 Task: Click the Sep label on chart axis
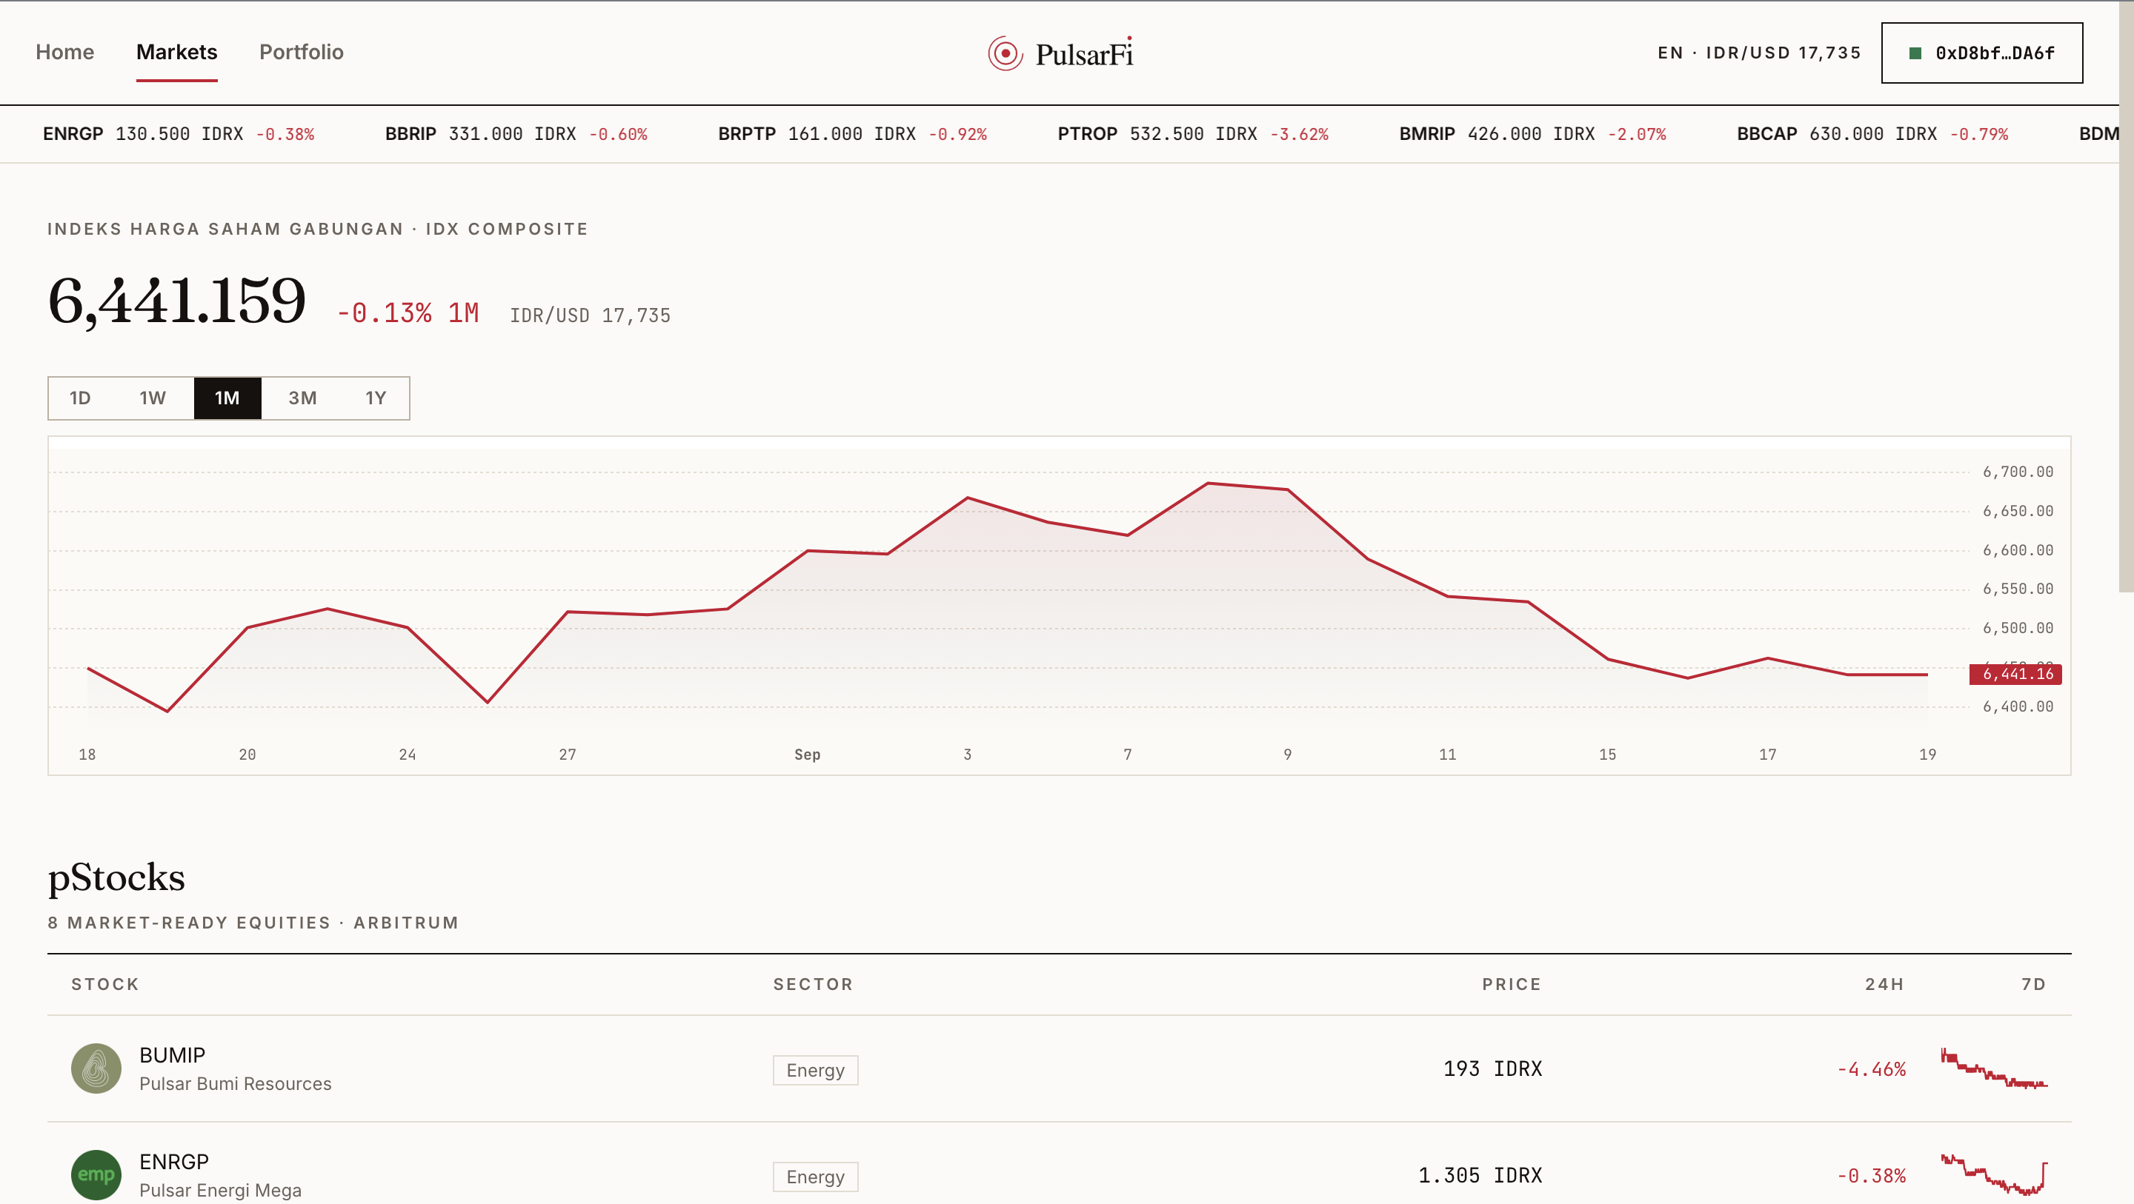[x=807, y=755]
